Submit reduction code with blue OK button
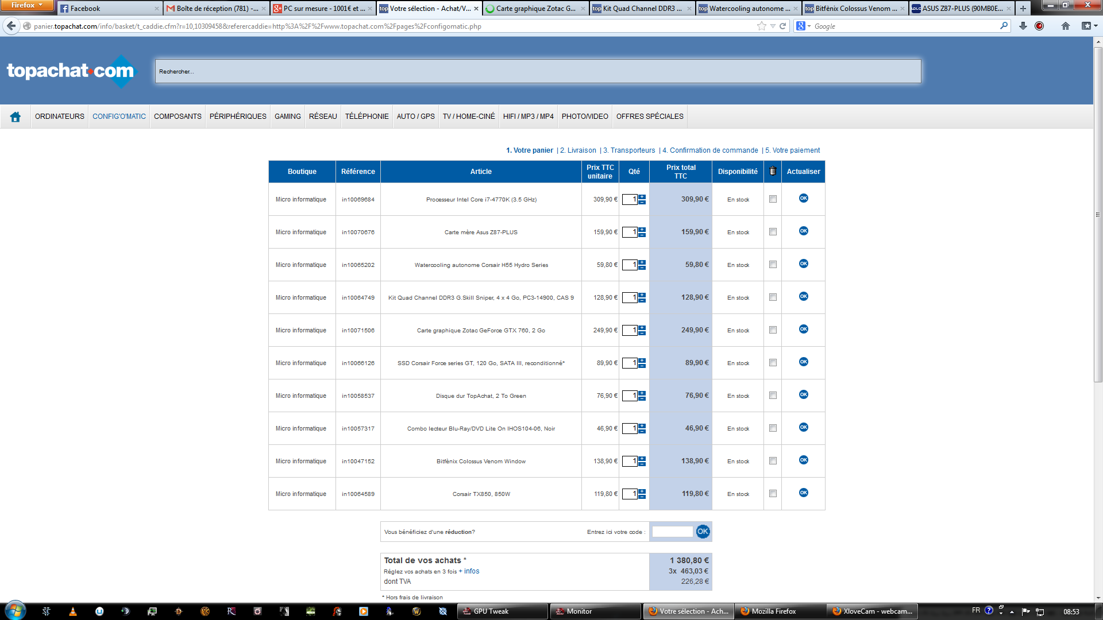The height and width of the screenshot is (620, 1103). (x=703, y=531)
